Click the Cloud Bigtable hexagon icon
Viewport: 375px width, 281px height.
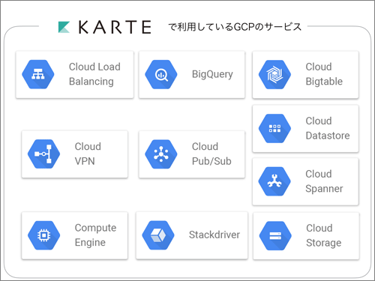(x=274, y=74)
